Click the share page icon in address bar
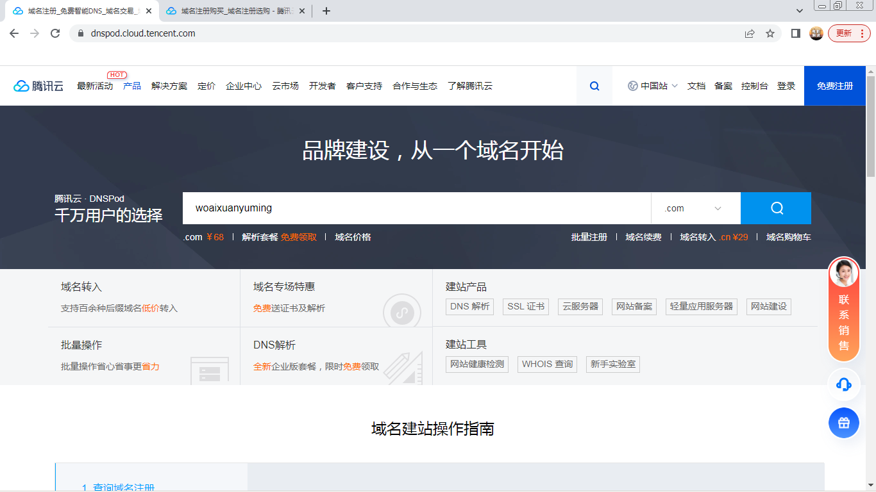This screenshot has width=876, height=492. click(750, 33)
